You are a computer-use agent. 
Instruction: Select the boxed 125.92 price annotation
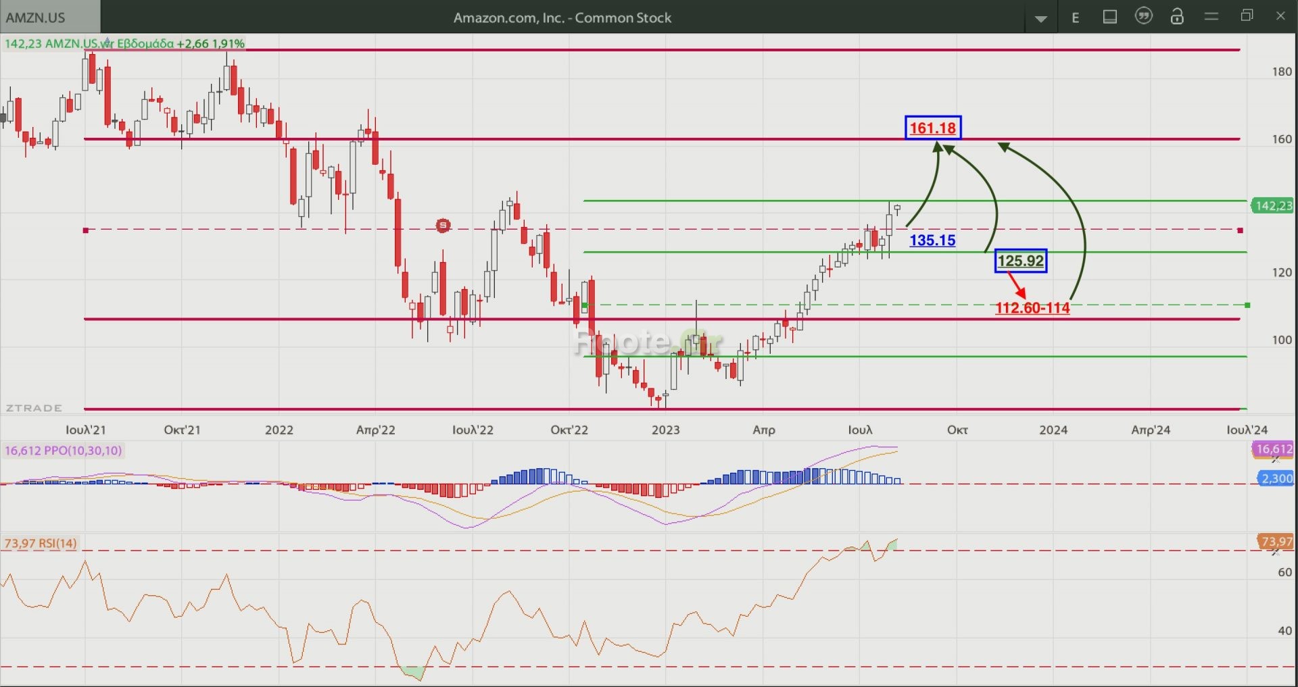(1020, 261)
